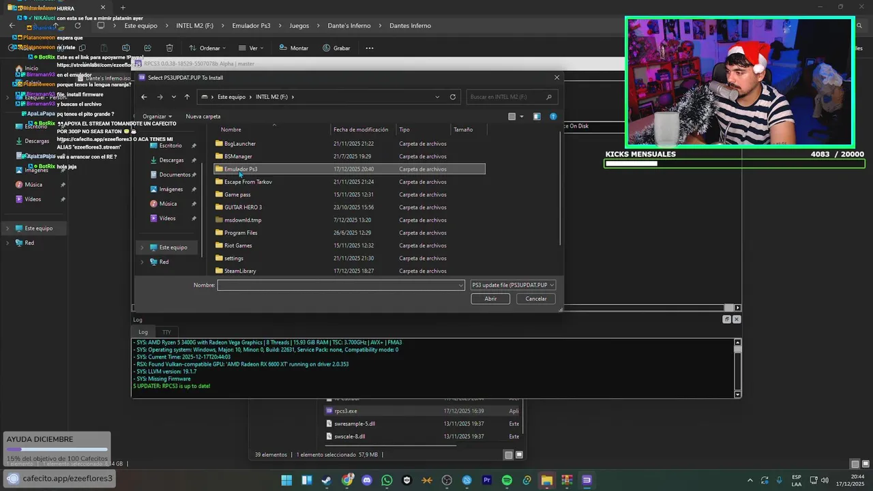Select the GUITAR HERO 3 folder
Viewport: 873px width, 491px height.
tap(349, 207)
